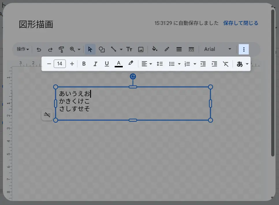
Task: Click the undo arrow icon
Action: pos(39,49)
